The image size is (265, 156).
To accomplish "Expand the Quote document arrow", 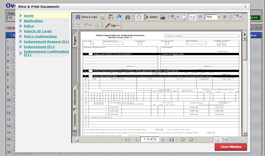I will (x=21, y=15).
